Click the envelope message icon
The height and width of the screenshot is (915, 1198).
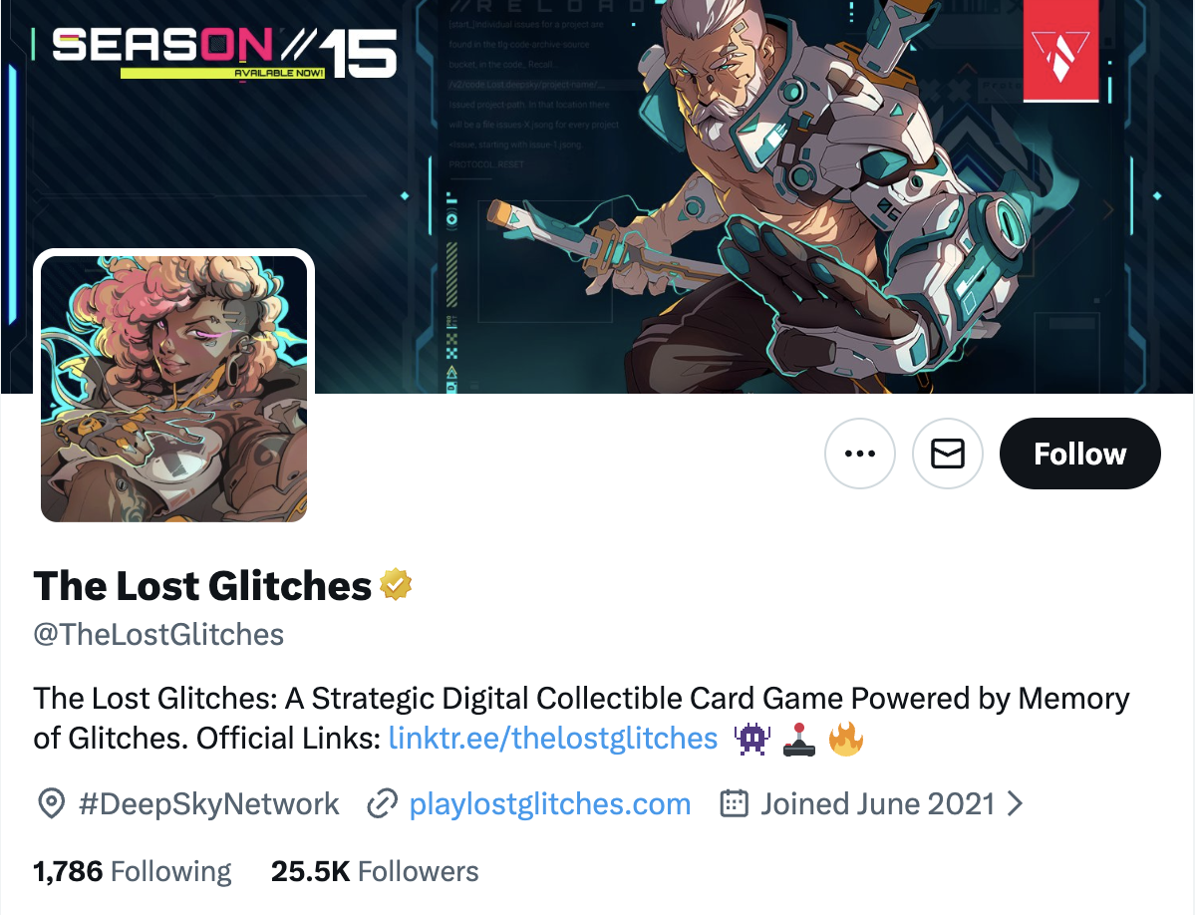click(948, 454)
